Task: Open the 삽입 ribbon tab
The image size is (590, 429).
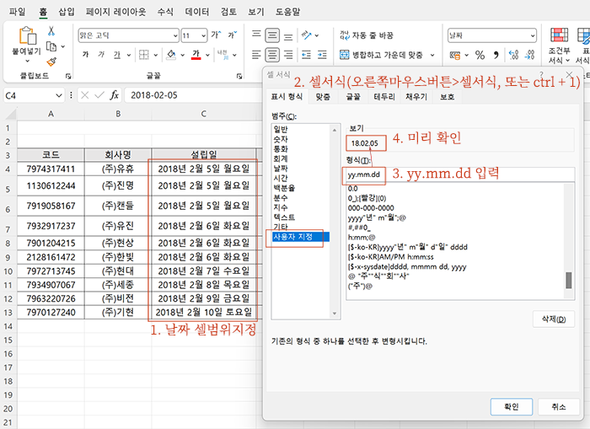Action: tap(67, 12)
